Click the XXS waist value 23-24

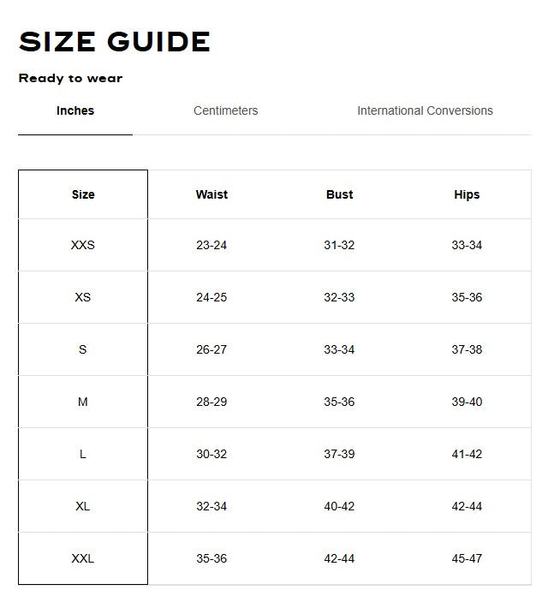point(211,245)
